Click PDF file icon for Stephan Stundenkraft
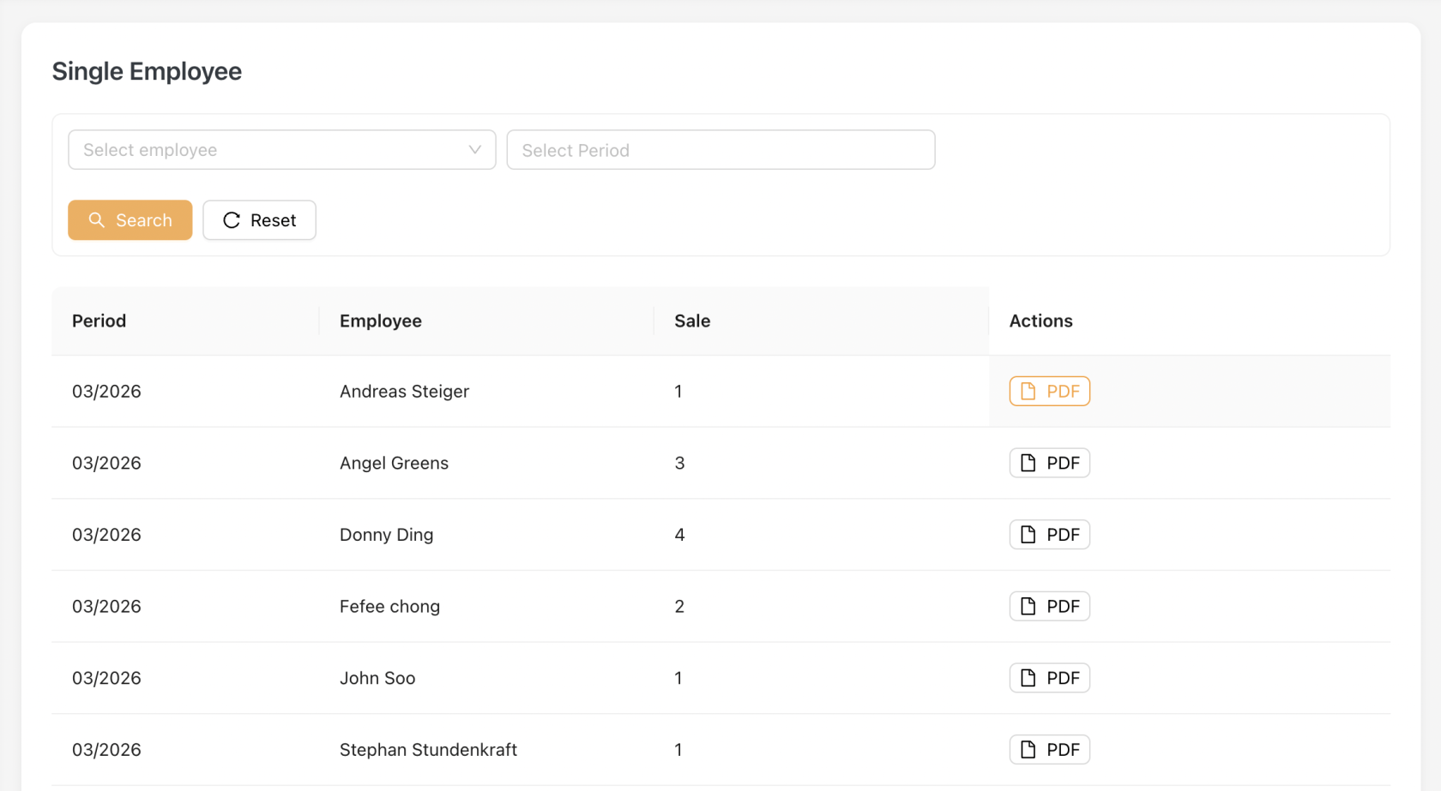Viewport: 1441px width, 791px height. 1028,750
